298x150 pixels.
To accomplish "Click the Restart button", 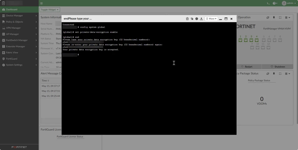I will pos(249,67).
